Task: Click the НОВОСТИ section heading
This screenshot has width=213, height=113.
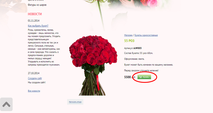Action: 35,14
